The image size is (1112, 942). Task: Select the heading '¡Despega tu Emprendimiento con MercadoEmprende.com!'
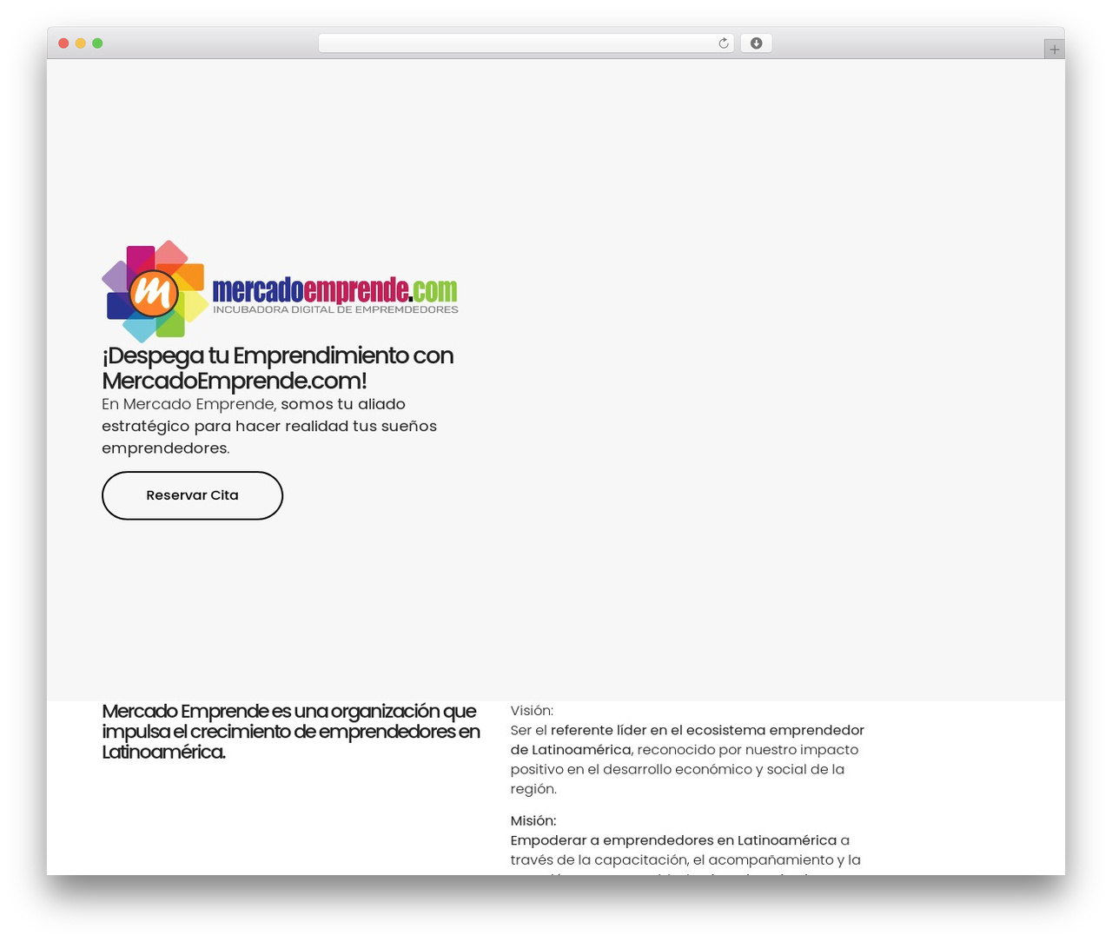click(x=278, y=368)
